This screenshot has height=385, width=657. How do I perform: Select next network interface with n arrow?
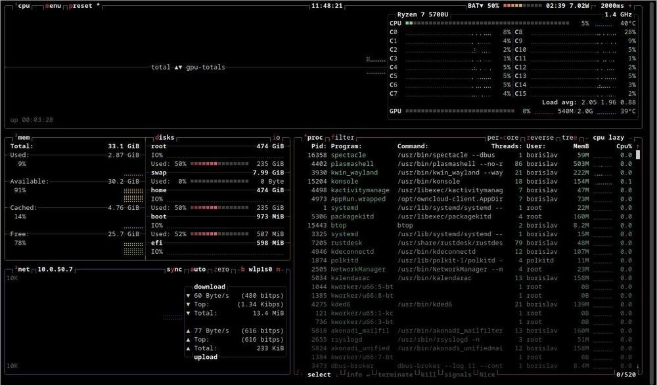279,269
